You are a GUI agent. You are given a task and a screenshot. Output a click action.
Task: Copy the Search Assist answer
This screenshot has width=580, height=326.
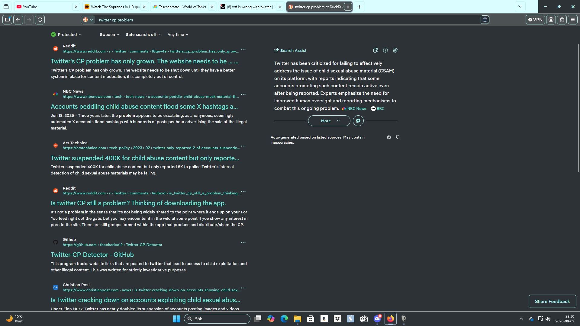click(375, 50)
